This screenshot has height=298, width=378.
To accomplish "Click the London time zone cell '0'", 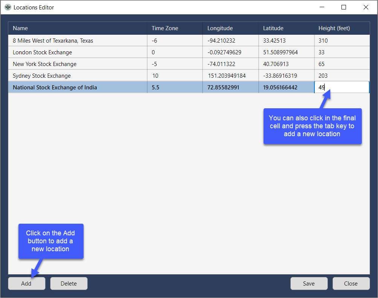I will pyautogui.click(x=175, y=52).
